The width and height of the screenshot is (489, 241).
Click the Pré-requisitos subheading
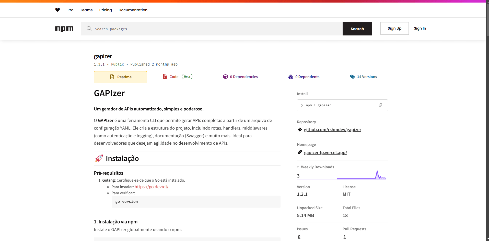pyautogui.click(x=109, y=173)
